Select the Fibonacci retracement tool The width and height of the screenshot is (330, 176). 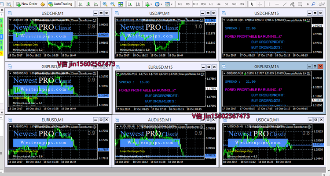(x=300, y=4)
